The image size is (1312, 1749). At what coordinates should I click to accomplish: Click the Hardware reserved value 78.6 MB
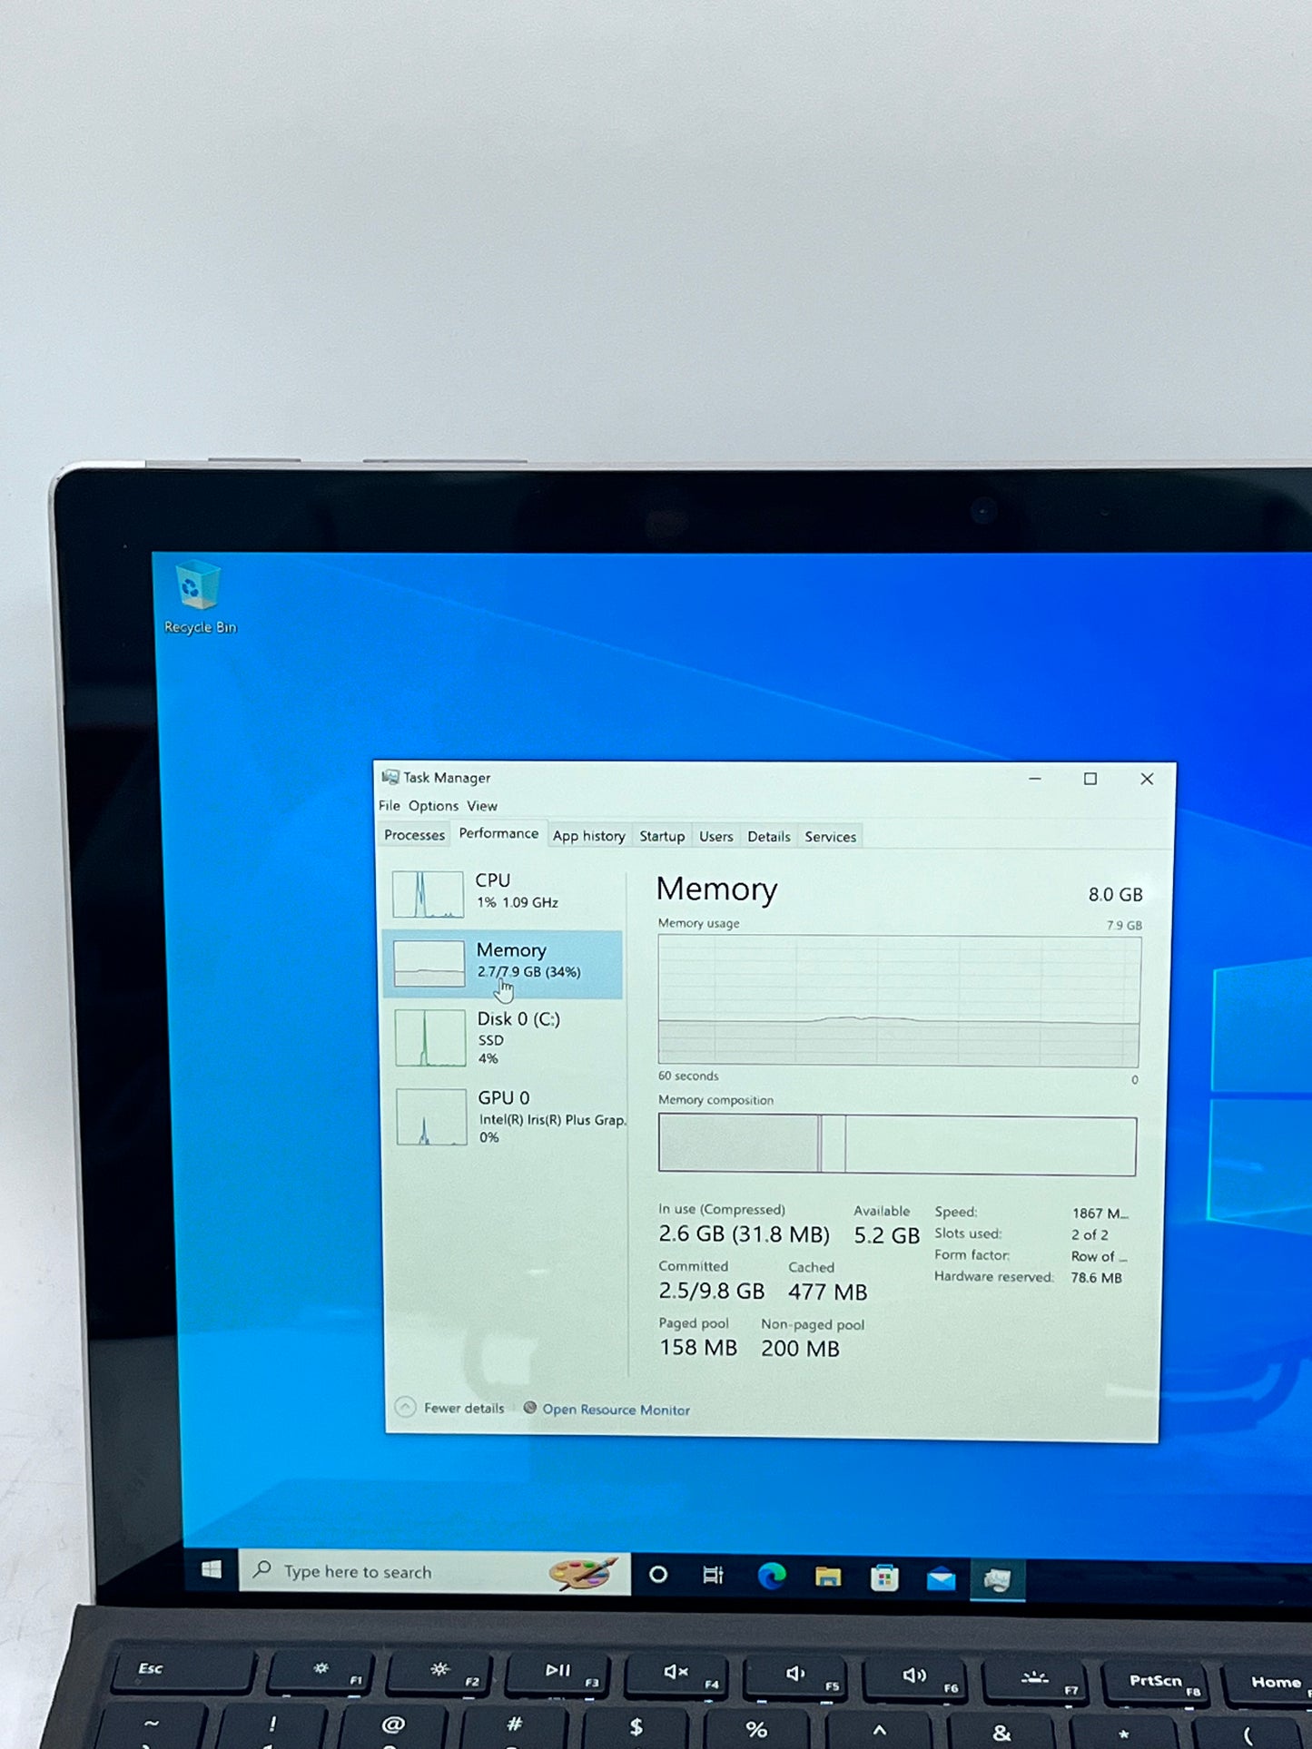(1096, 1277)
